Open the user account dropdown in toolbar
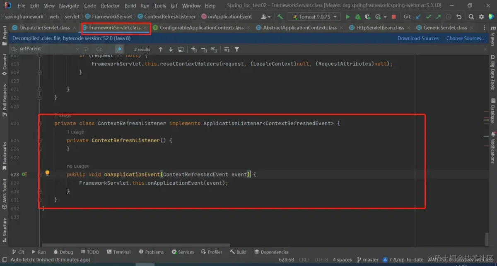Screen dimensions: 497x266 (266, 17)
